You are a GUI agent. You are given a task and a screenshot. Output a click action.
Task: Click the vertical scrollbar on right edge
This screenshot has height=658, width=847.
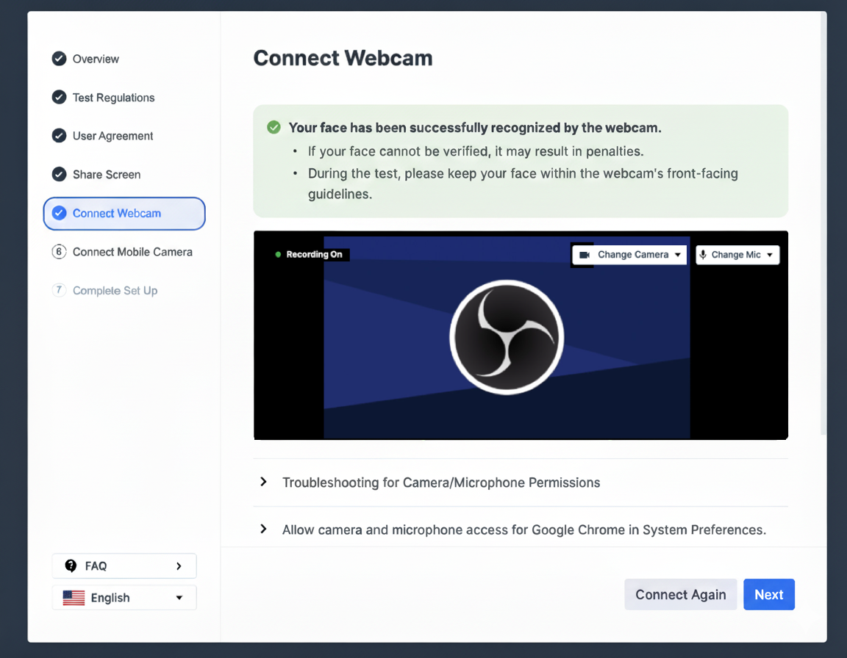tap(823, 223)
